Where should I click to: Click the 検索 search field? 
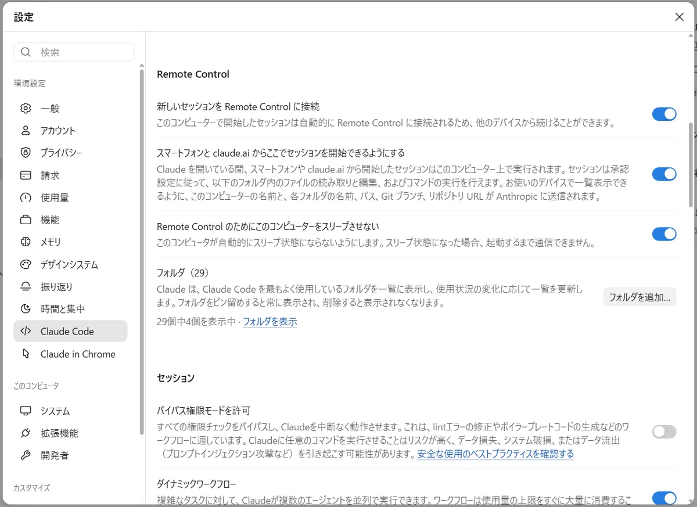coord(74,52)
